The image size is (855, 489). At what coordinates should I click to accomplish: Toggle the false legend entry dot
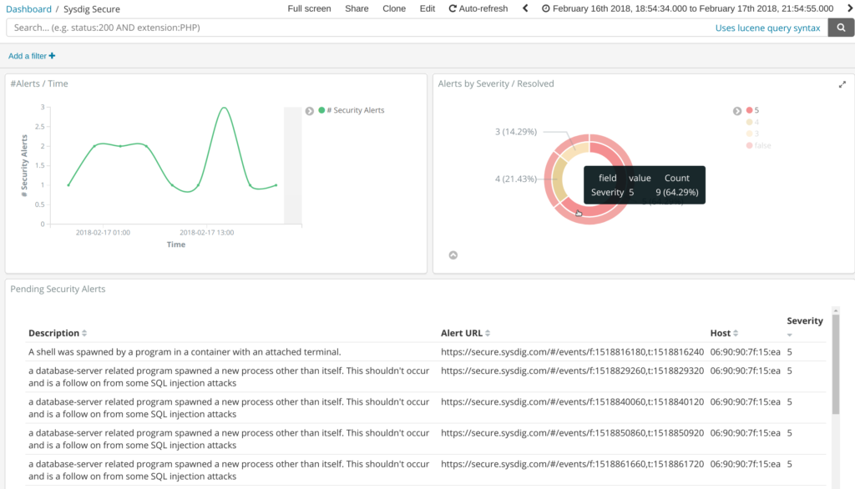(749, 145)
